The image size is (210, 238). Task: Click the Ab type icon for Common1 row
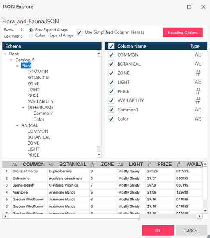(x=198, y=110)
